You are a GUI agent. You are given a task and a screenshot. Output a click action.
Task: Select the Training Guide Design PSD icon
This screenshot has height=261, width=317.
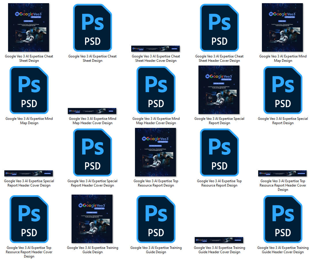point(156,219)
